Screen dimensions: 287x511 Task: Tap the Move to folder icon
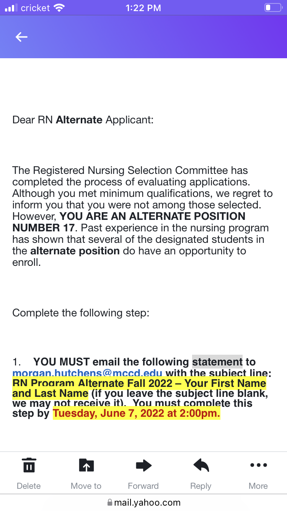86,465
